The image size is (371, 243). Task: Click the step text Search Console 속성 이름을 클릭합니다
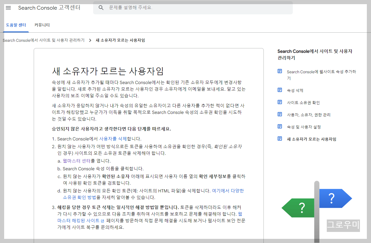[103, 169]
